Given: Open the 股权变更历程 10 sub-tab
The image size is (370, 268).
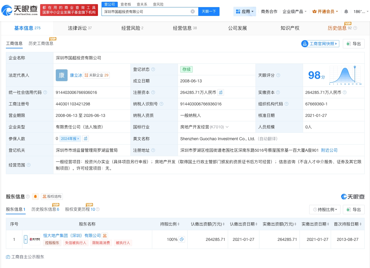Looking at the screenshot, I should point(80,209).
